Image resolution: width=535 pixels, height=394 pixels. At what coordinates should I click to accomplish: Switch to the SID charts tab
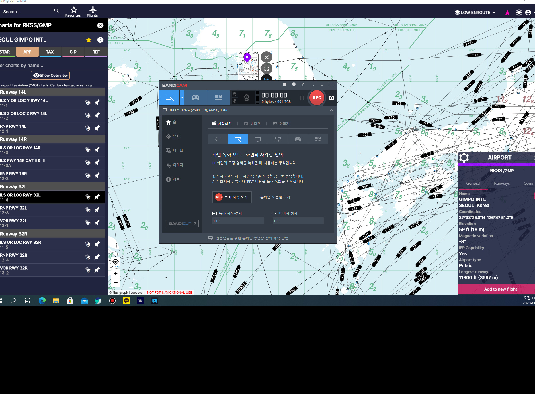[x=73, y=52]
